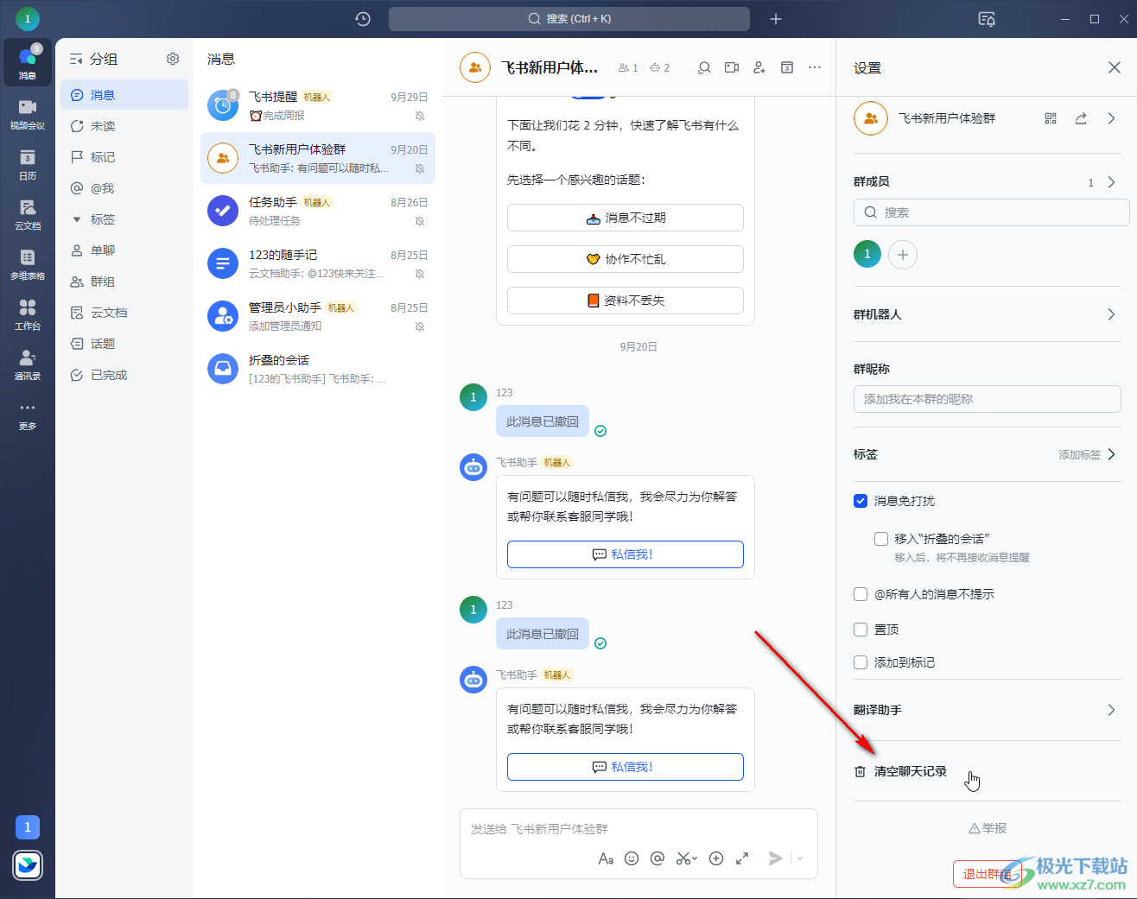Expand 翻译助手 row
The image size is (1137, 899).
click(x=987, y=710)
